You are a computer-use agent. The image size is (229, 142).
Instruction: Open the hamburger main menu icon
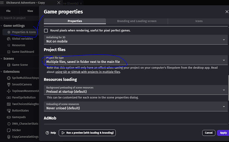(x=2, y=3)
